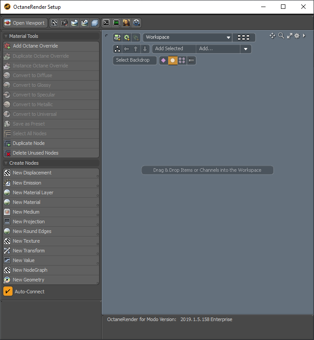
Task: Click the right-pointing triangle menu arrow
Action: tap(304, 36)
